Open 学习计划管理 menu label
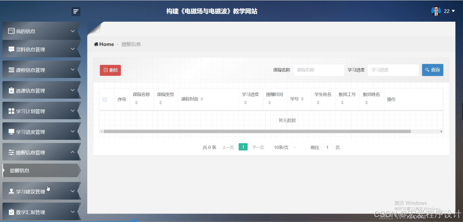 coord(30,111)
